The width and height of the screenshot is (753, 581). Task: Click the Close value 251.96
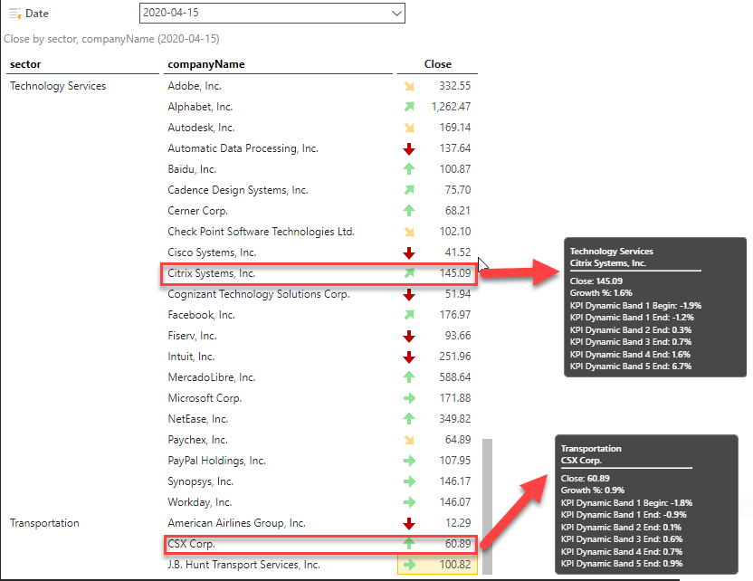454,357
